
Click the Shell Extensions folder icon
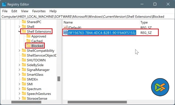pyautogui.click(x=24, y=31)
